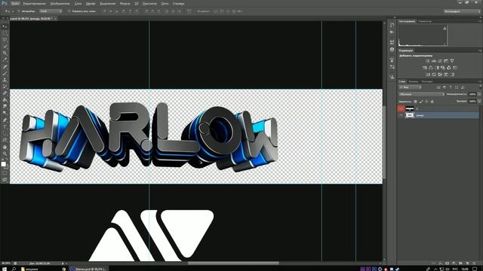This screenshot has height=271, width=483.
Task: Open the blend mode Обычные dropdown
Action: click(x=422, y=94)
